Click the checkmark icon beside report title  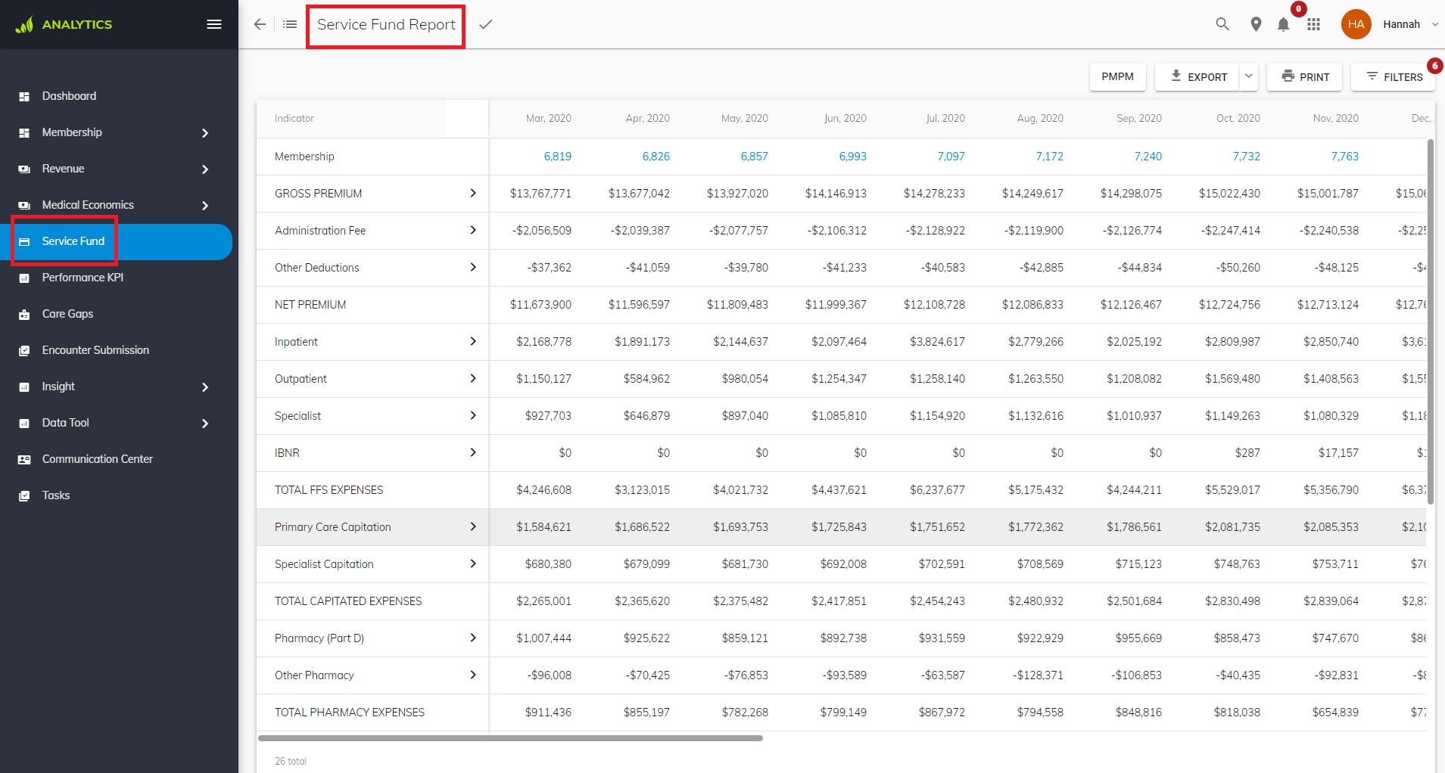[486, 24]
